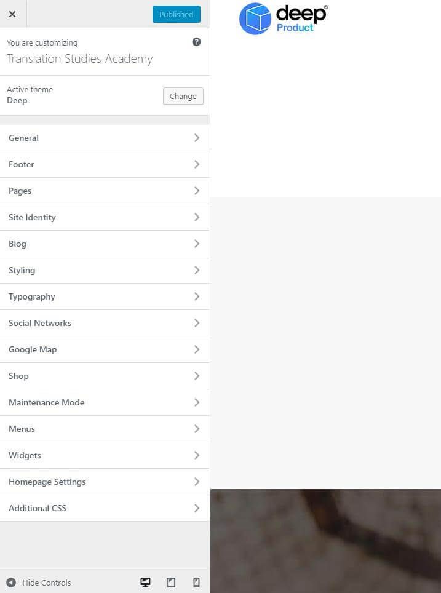Click the Deep Product logo
Image resolution: width=441 pixels, height=593 pixels.
click(284, 18)
